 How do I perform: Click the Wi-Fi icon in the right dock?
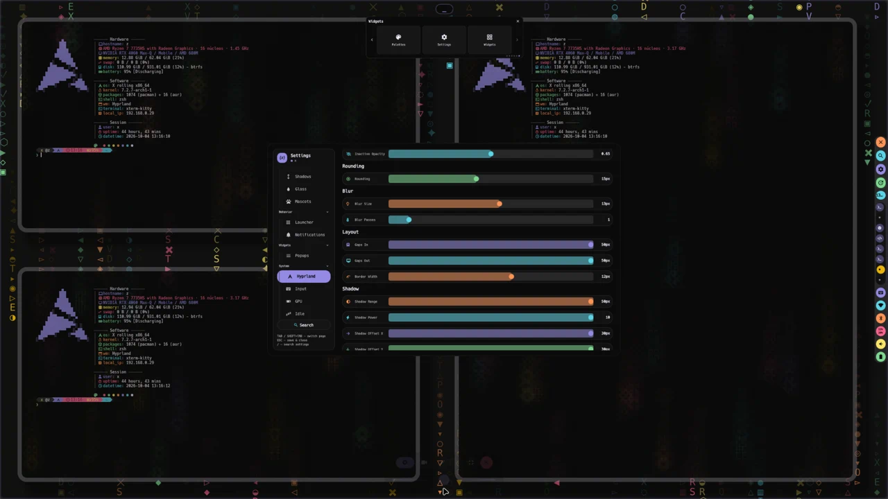tap(880, 305)
